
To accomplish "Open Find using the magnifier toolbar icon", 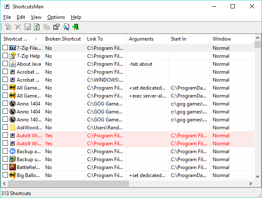I will [x=66, y=27].
